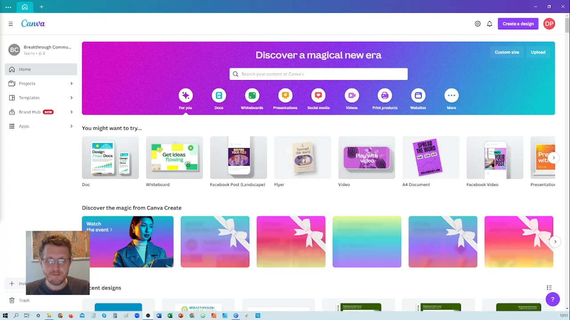Open Windows Start menu
This screenshot has height=320, width=570.
click(x=5, y=316)
